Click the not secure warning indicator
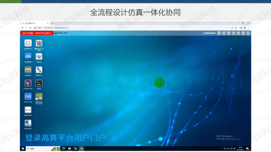Image resolution: width=271 pixels, height=152 pixels. click(x=38, y=28)
